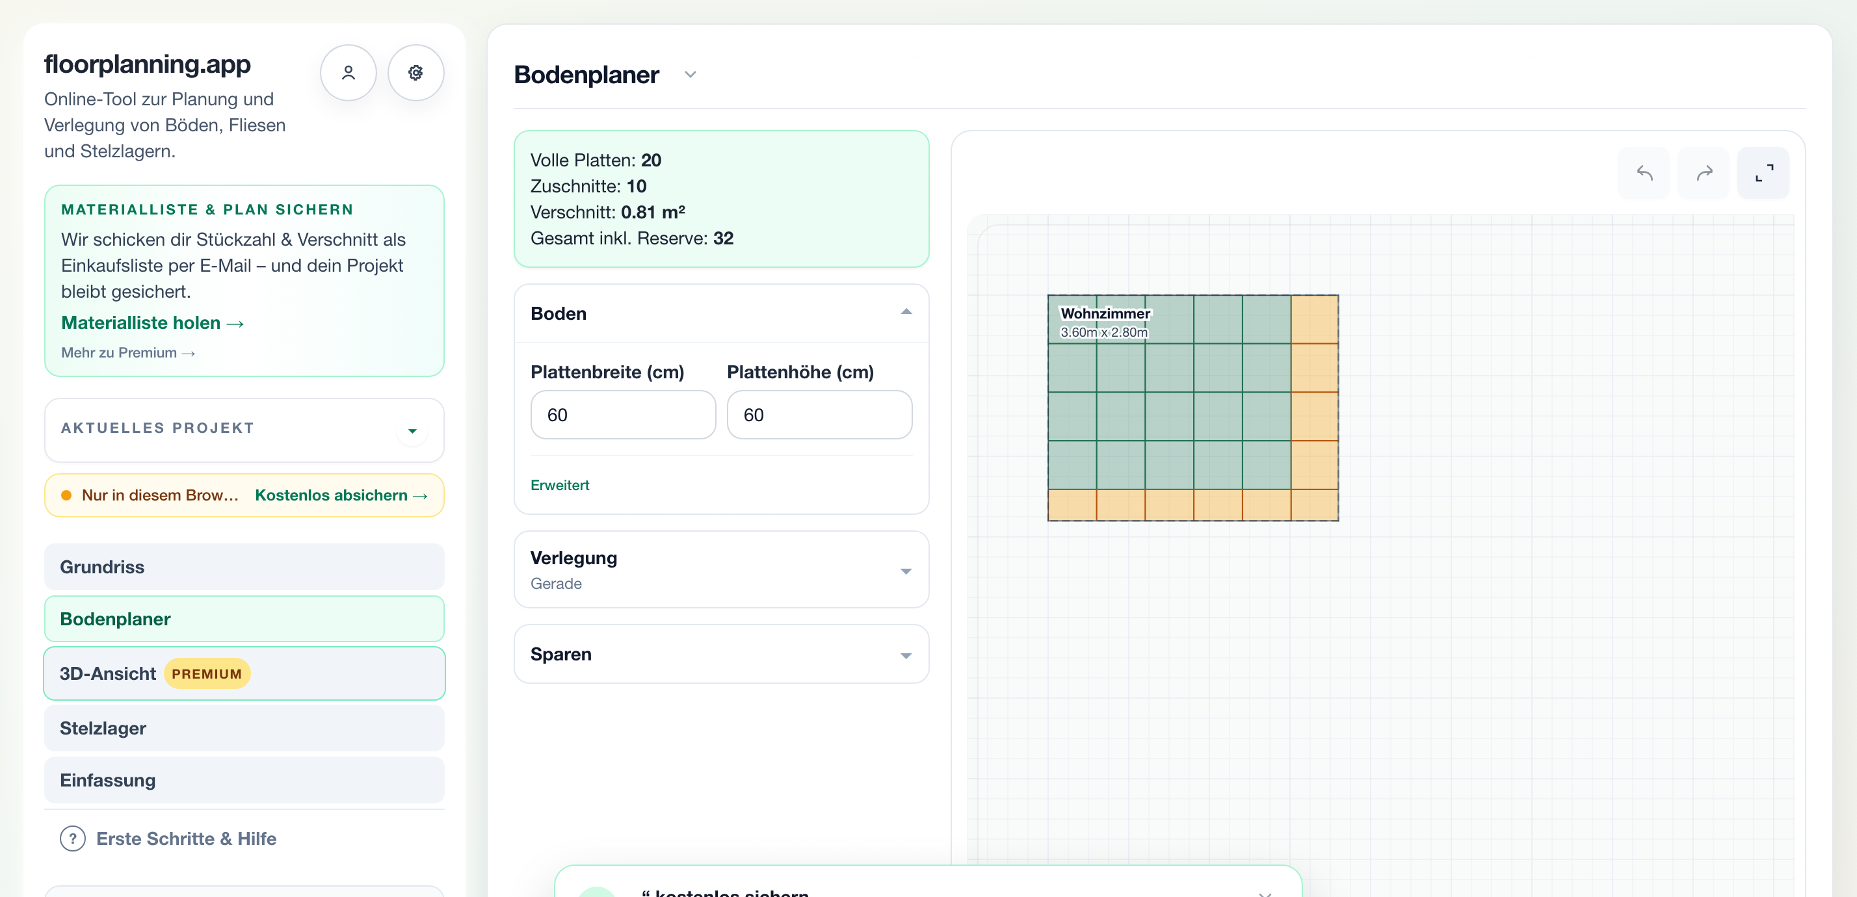Image resolution: width=1857 pixels, height=897 pixels.
Task: Expand canvas to fullscreen view
Action: click(x=1763, y=173)
